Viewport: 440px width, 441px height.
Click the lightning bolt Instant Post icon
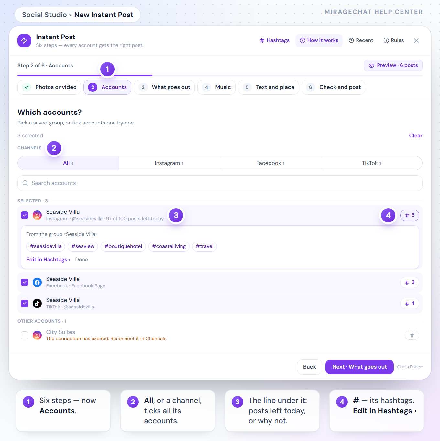click(24, 40)
